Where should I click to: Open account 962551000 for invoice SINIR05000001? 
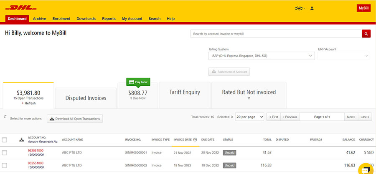(x=36, y=150)
